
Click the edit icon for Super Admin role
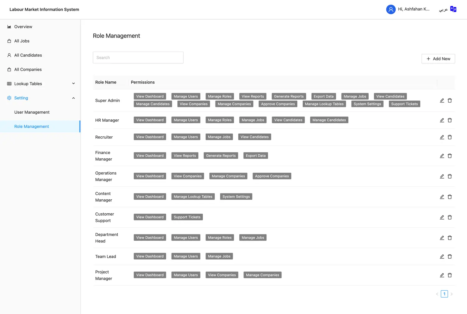442,100
